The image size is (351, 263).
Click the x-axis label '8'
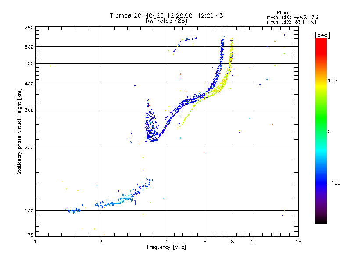[x=233, y=242]
